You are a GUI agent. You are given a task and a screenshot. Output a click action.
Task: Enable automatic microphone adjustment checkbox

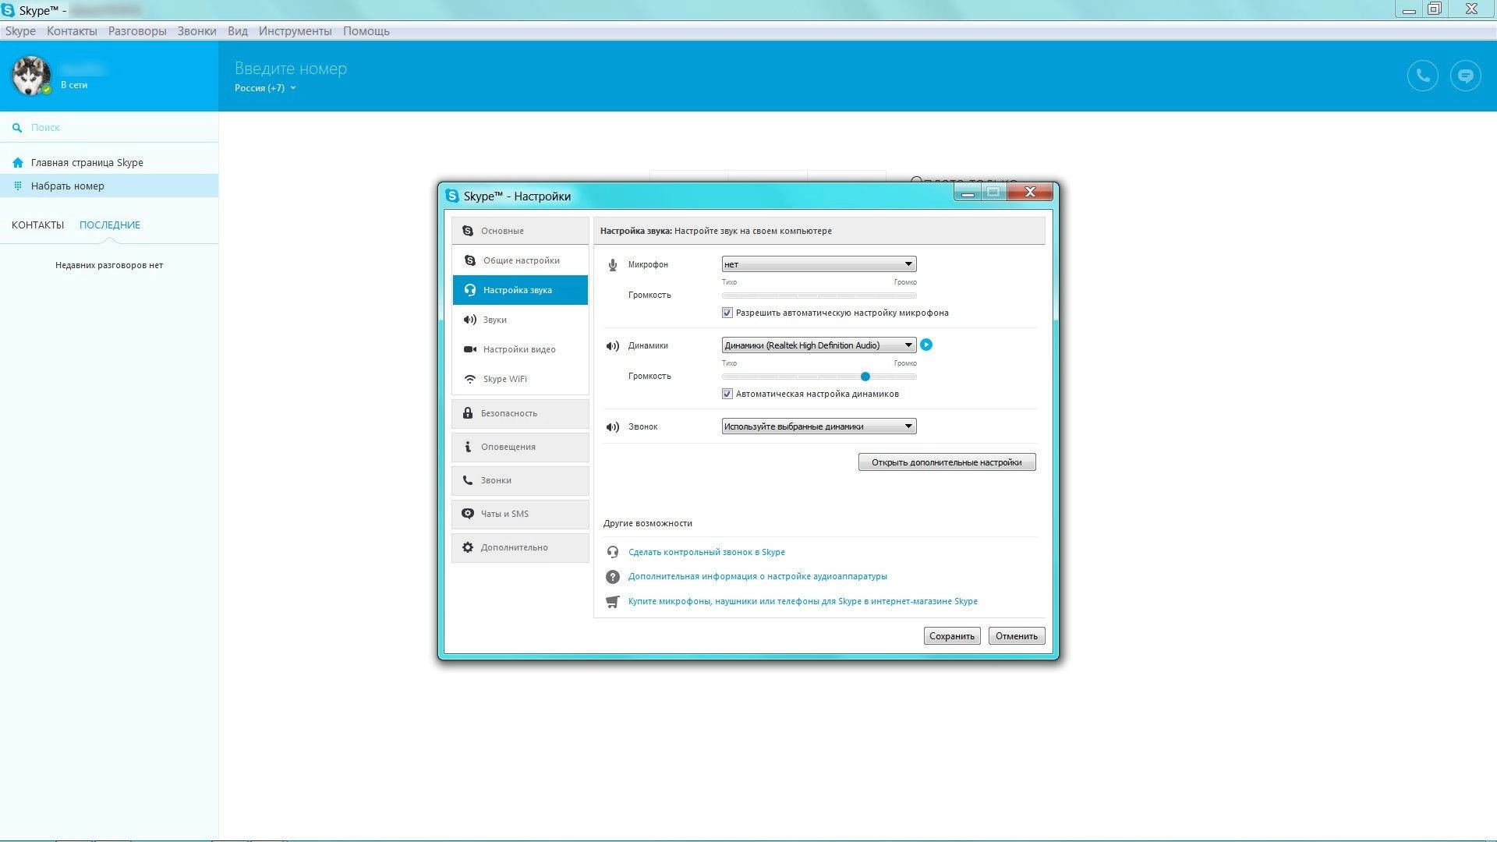[727, 313]
